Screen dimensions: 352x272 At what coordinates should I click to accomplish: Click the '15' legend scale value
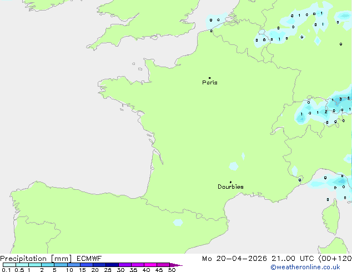(82, 270)
